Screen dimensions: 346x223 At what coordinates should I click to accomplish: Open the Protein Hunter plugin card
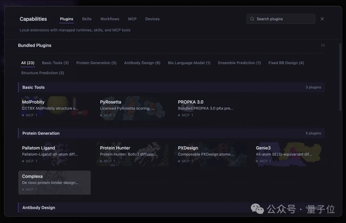point(132,154)
